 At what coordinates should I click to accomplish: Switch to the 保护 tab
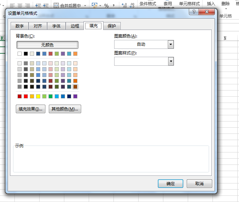tap(112, 26)
